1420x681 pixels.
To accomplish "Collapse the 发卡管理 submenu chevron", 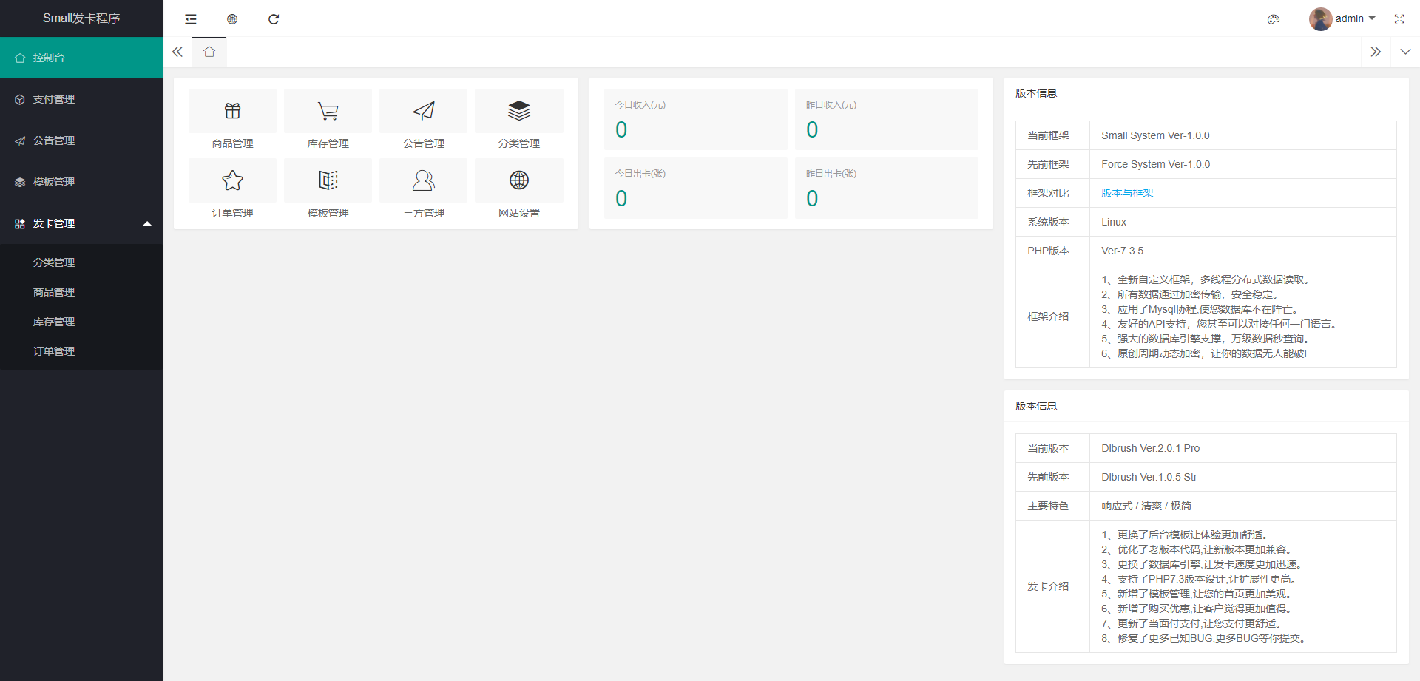I will coord(146,223).
